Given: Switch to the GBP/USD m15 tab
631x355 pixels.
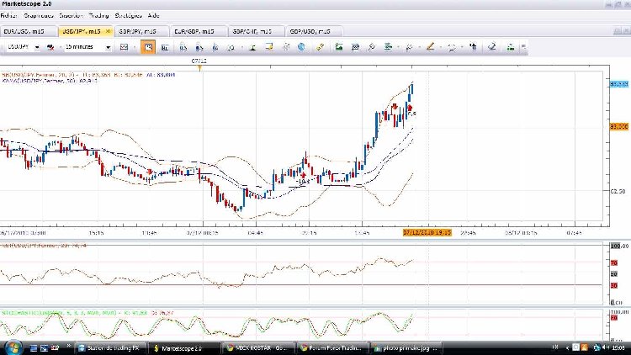Looking at the screenshot, I should tap(313, 30).
